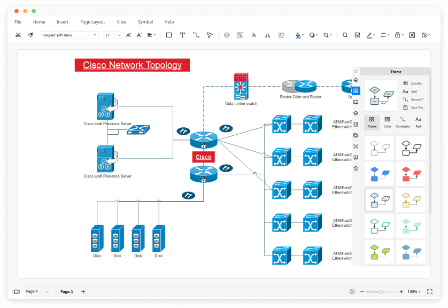
Task: Click the search magnifier icon
Action: click(x=345, y=35)
